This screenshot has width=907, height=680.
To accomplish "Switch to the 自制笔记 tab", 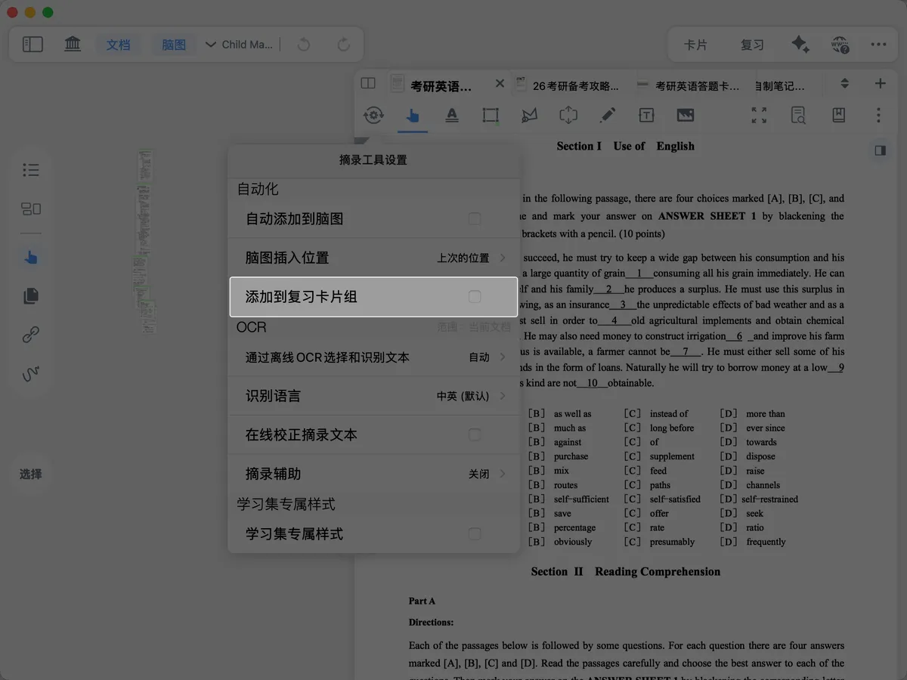I will [x=780, y=86].
